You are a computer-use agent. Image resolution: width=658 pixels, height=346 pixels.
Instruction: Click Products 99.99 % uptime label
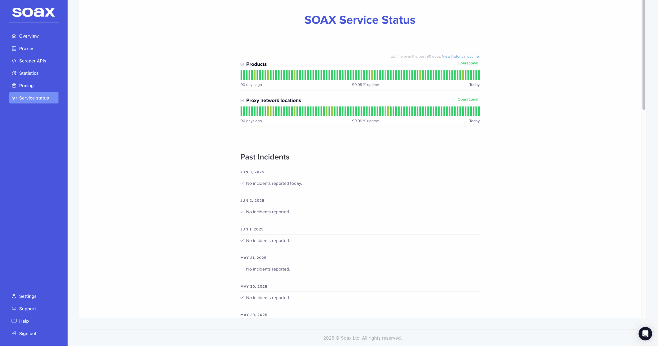pyautogui.click(x=365, y=85)
